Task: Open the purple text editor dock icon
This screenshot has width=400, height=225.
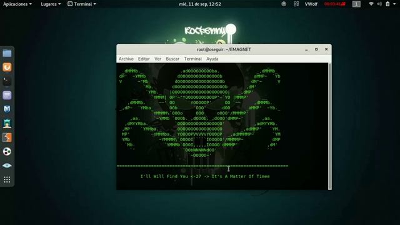Action: pyautogui.click(x=7, y=95)
